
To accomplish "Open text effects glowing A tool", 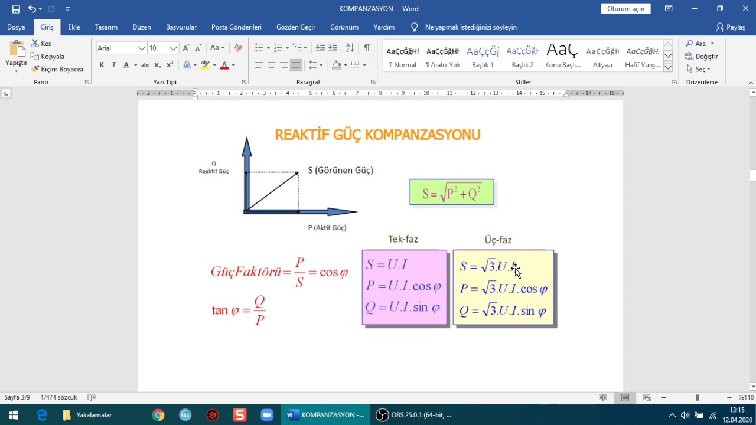I will (x=187, y=65).
